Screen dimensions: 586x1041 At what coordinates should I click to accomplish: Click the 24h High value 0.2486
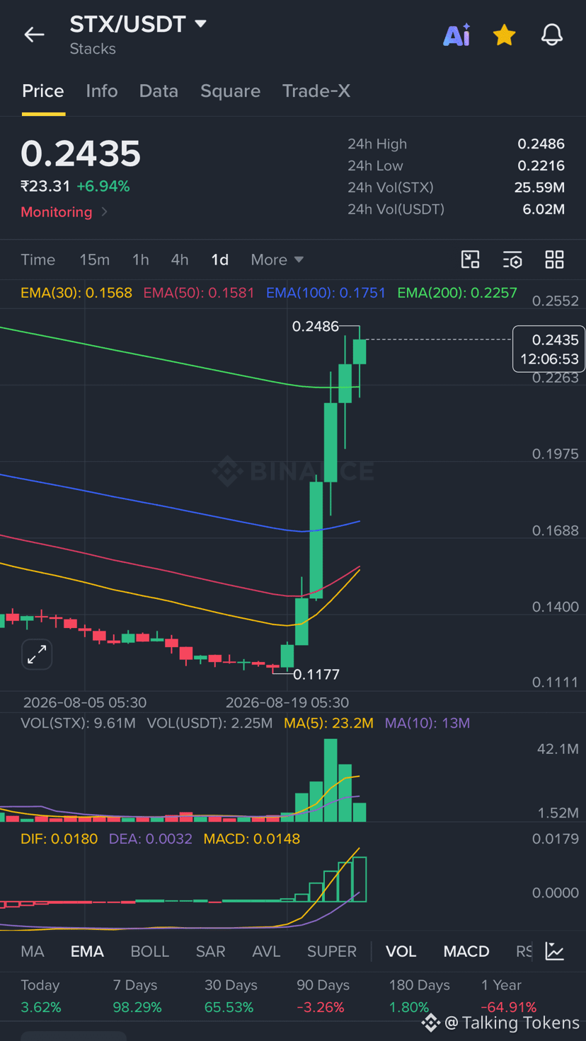[541, 144]
